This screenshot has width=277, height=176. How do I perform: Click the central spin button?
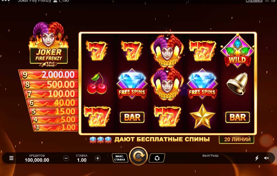pos(138,156)
